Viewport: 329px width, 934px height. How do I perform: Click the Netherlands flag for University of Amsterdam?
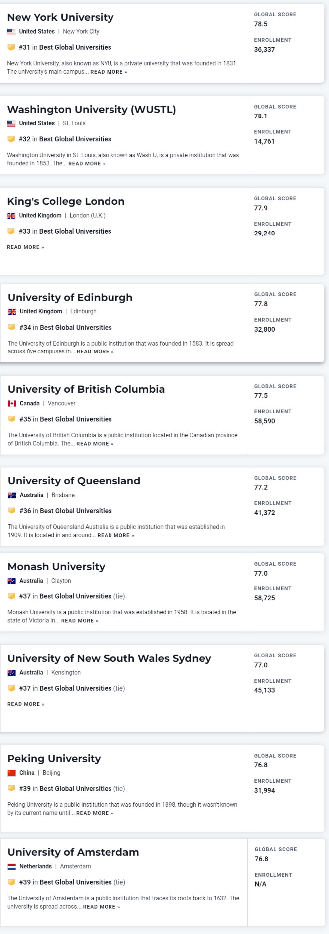[x=11, y=866]
